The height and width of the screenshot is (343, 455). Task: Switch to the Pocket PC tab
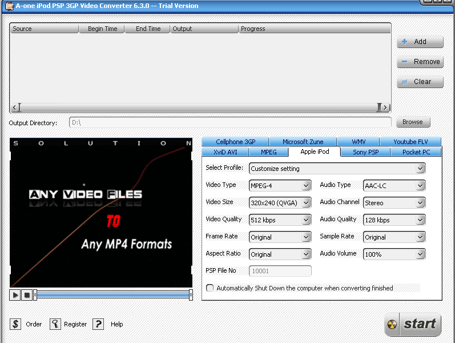(416, 152)
